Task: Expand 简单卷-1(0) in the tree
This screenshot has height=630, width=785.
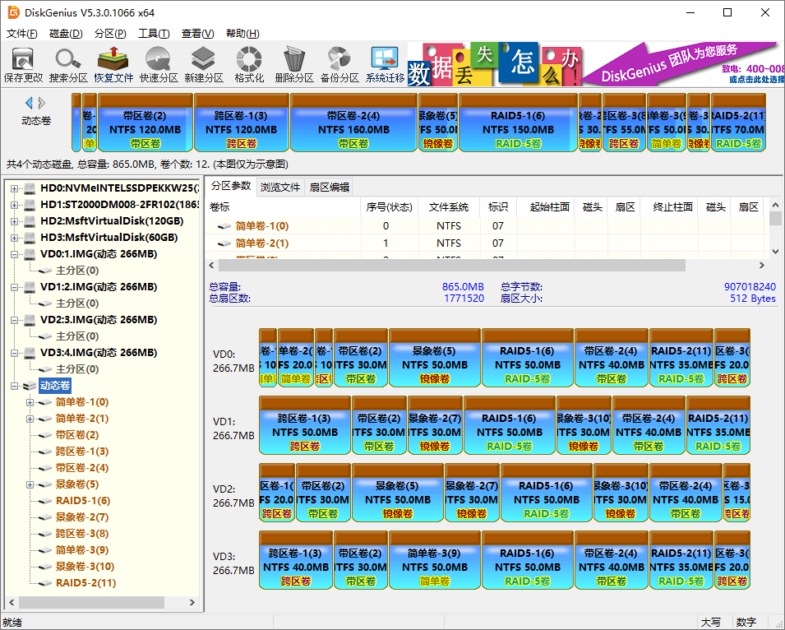Action: [x=30, y=402]
